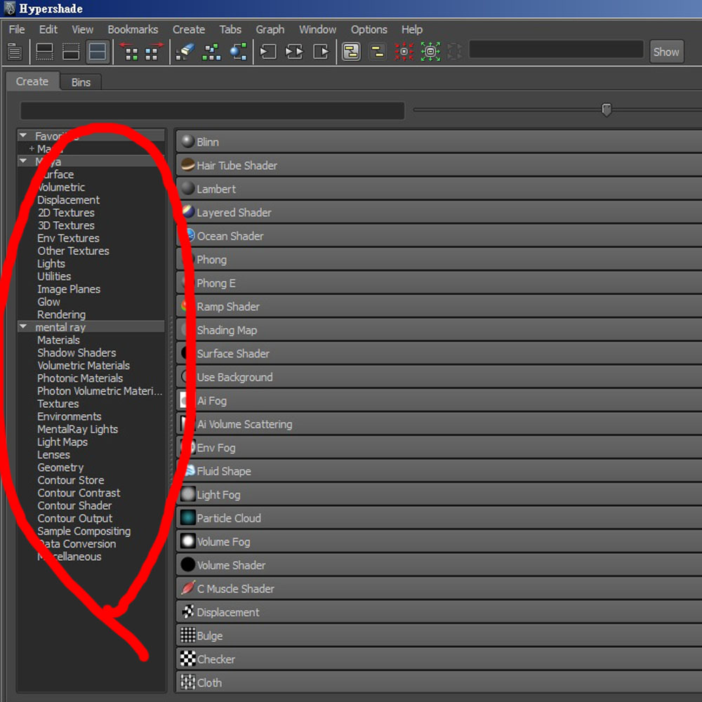
Task: Show output connections icon
Action: pos(321,52)
